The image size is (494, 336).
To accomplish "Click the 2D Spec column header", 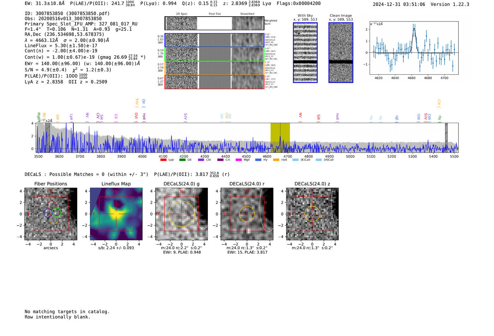I will click(x=182, y=14).
